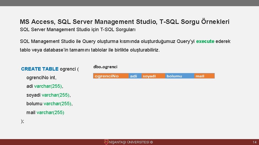Select the 'mail' column header

pos(204,76)
